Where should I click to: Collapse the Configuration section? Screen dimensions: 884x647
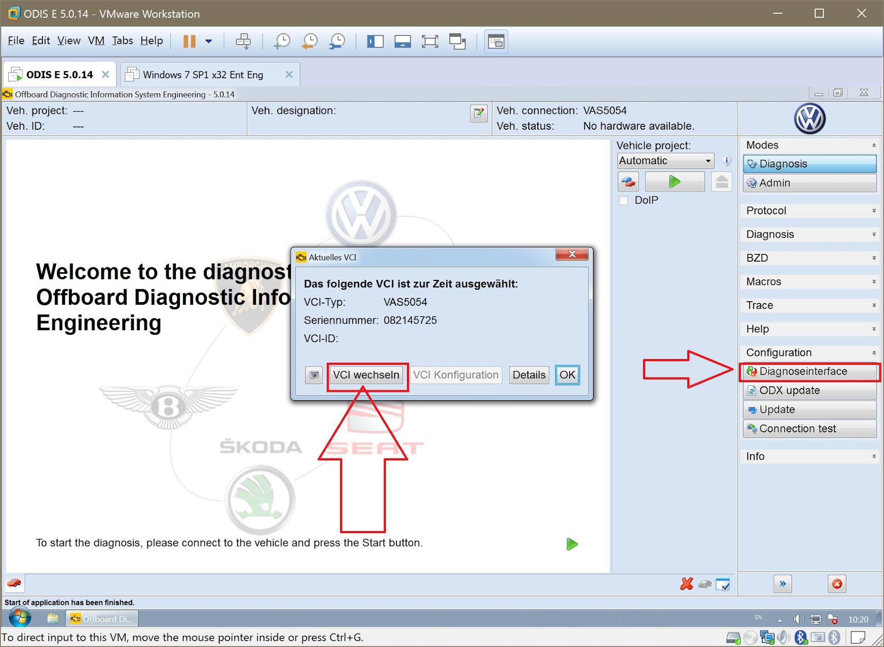(x=810, y=353)
